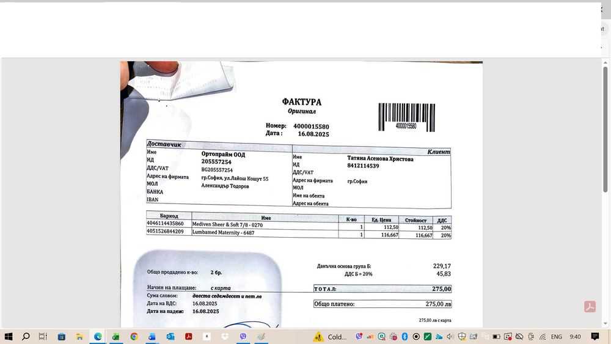Screen dimensions: 611x344
Task: Click client name Татяна Асенова Христова
Action: [x=380, y=159]
